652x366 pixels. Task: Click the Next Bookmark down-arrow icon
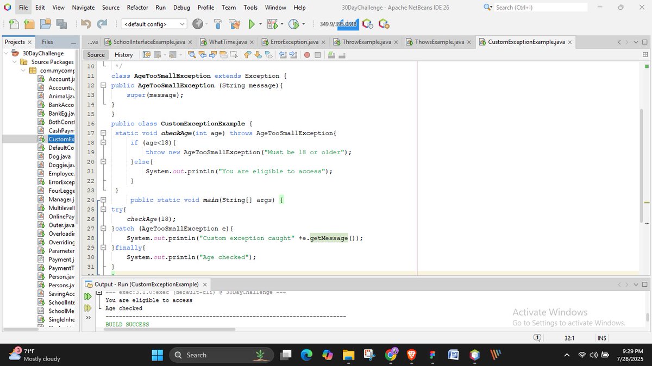pos(258,55)
